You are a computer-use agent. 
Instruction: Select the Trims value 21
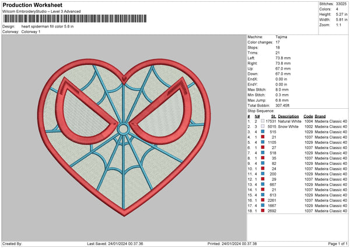[278, 53]
